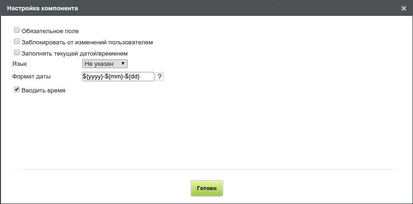
Task: Click the Настройка компонента title text
Action: (43, 8)
